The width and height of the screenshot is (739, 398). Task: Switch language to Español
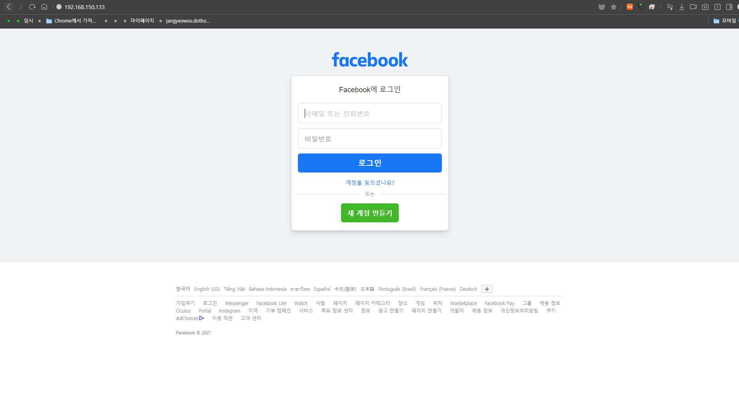[x=322, y=289]
